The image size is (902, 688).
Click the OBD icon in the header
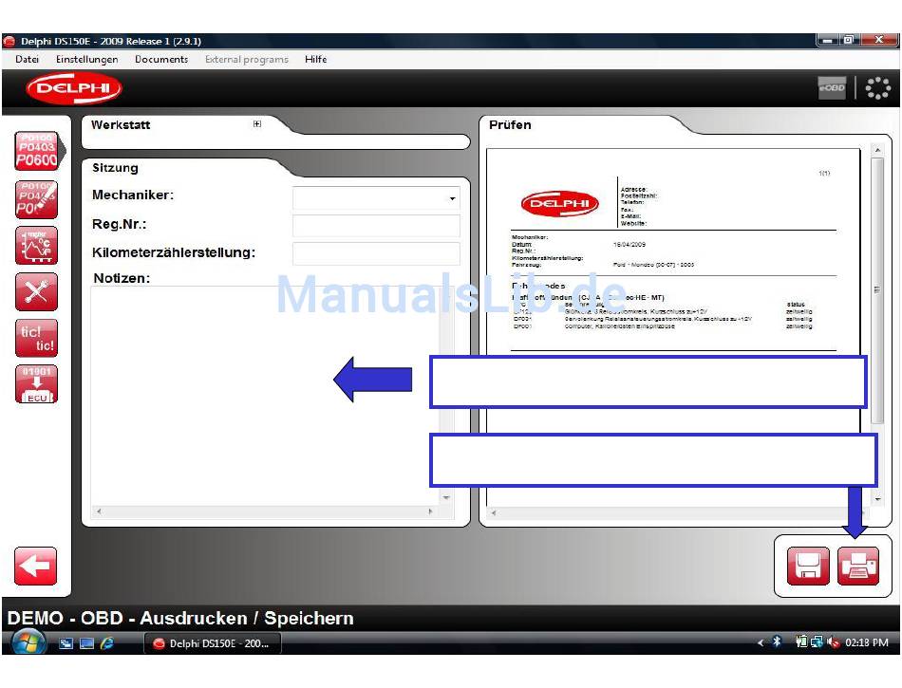(x=832, y=88)
